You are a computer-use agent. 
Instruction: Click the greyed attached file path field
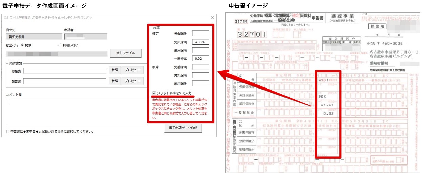pos(57,53)
